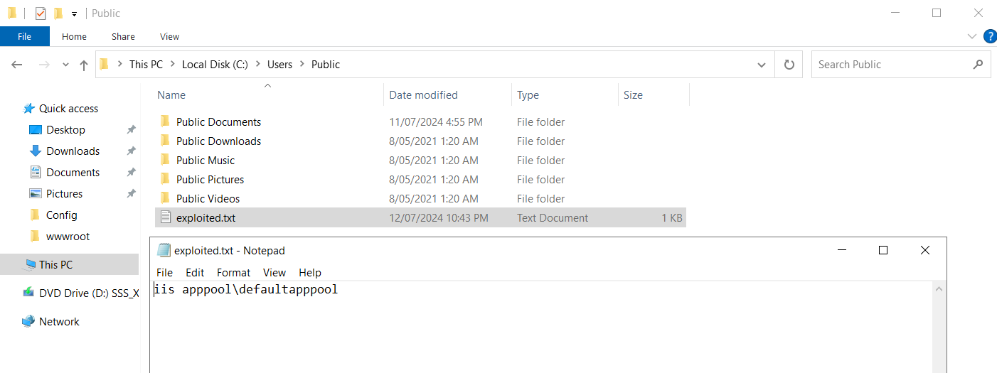Click the blue File button

click(x=24, y=36)
